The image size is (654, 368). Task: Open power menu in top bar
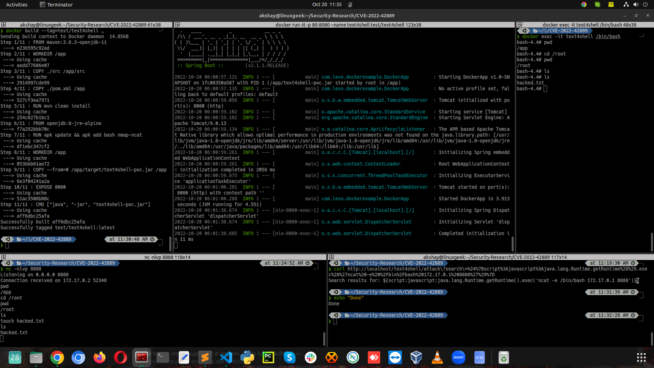pyautogui.click(x=645, y=4)
